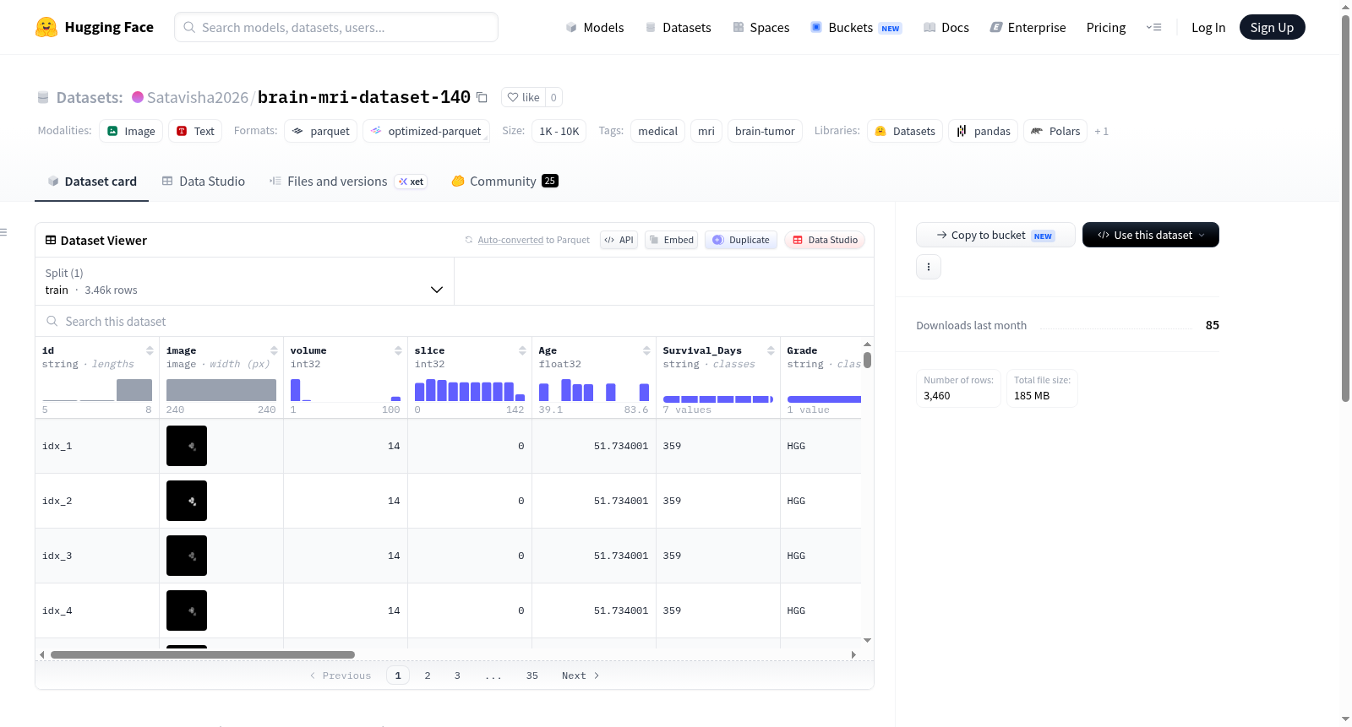Viewport: 1352px width, 727px height.
Task: Click the Copy to bucket button
Action: point(995,235)
